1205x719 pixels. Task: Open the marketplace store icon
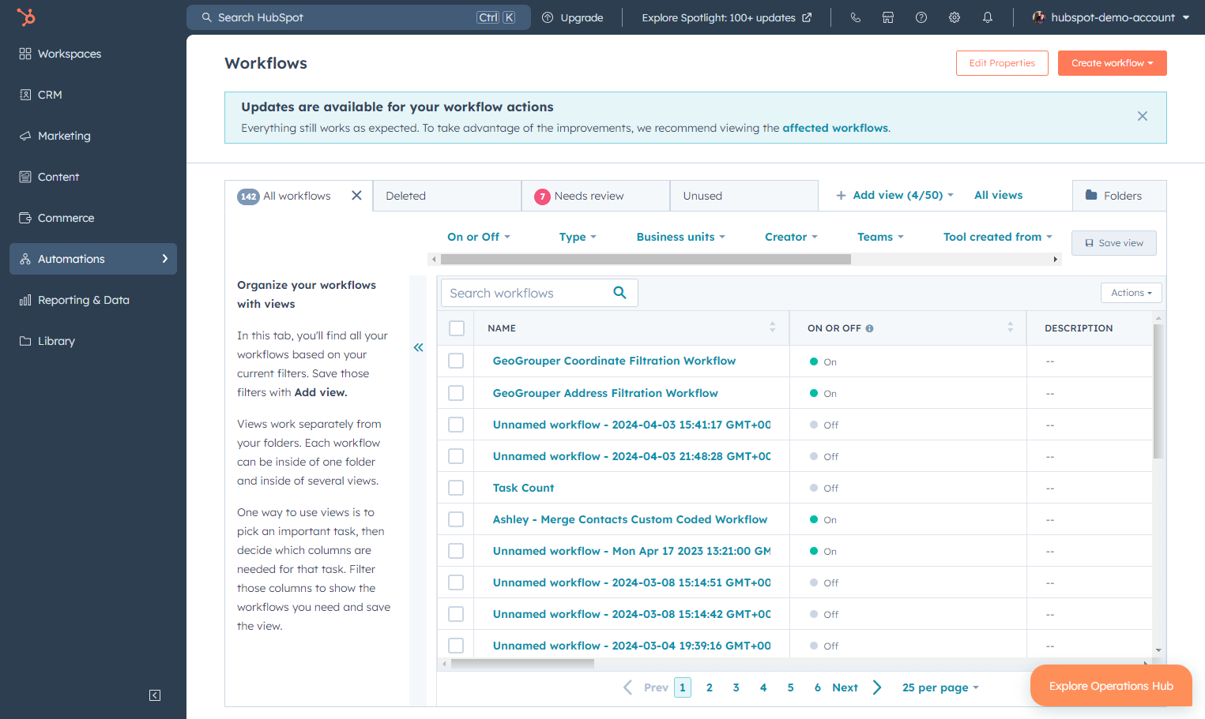pyautogui.click(x=888, y=17)
